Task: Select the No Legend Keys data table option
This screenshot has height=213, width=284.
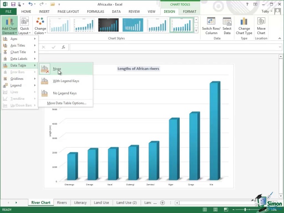Action: [x=64, y=93]
